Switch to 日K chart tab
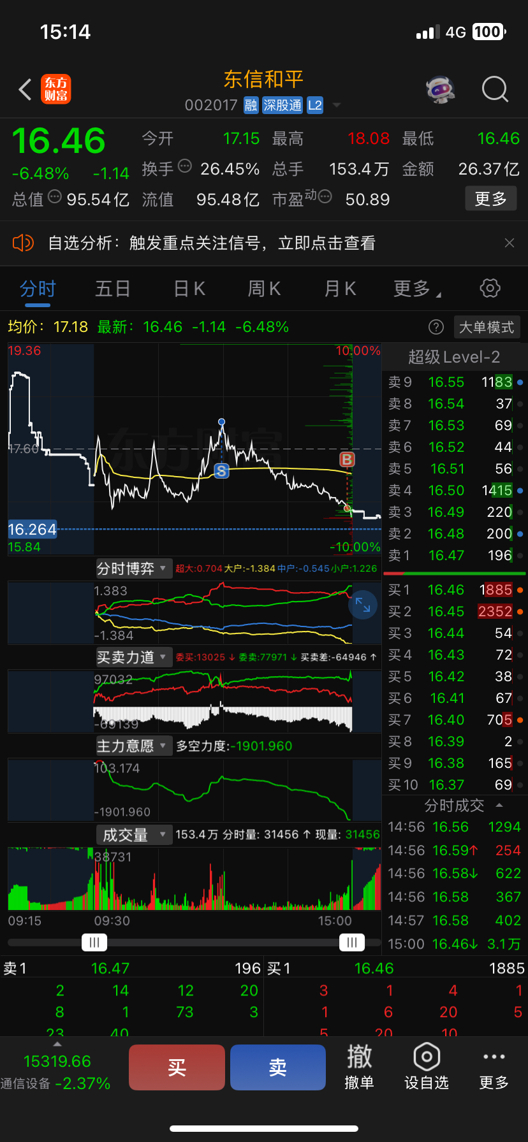The height and width of the screenshot is (1142, 528). point(189,289)
